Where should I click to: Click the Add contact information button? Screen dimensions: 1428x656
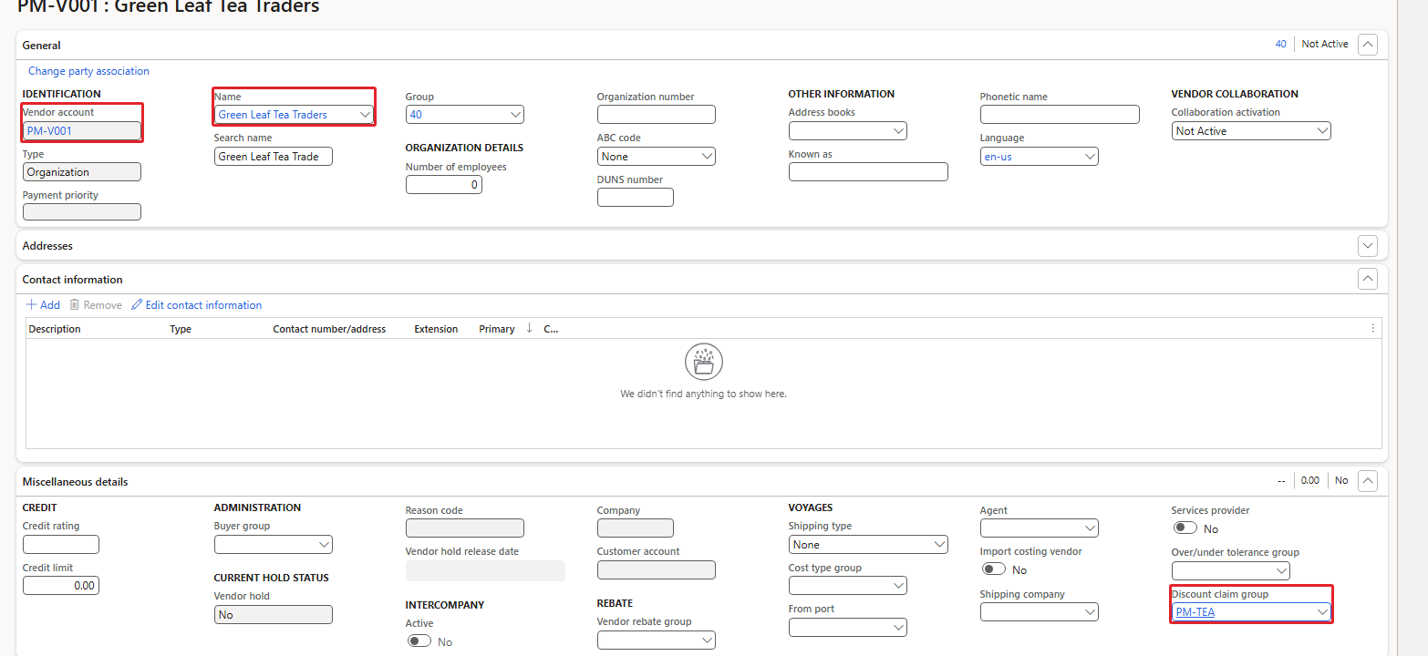43,305
